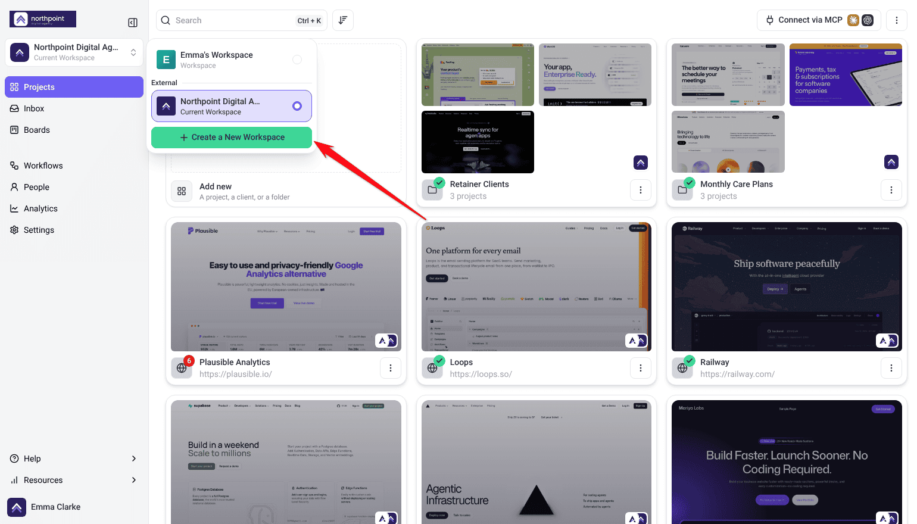Click the Railway card assignee avatar badge

pyautogui.click(x=888, y=341)
